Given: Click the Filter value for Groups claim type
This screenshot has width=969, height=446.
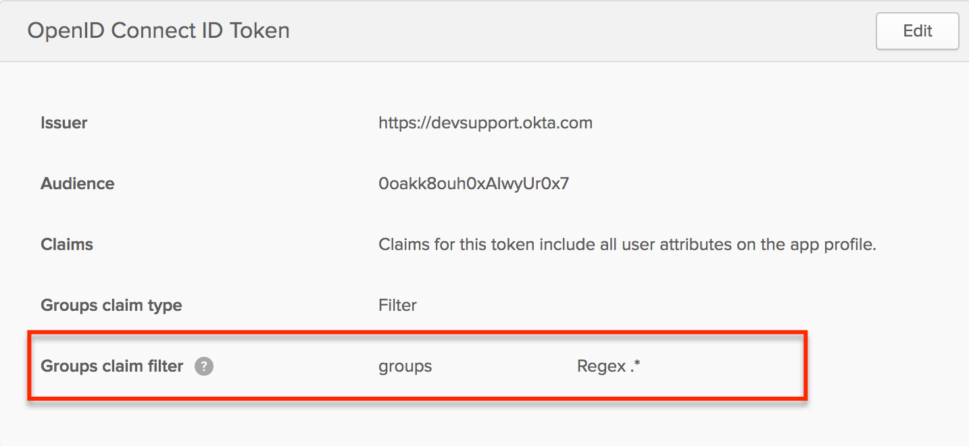Looking at the screenshot, I should pos(397,305).
